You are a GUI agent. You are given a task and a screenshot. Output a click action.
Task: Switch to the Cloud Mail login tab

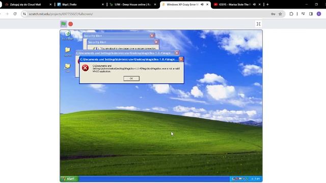[25, 5]
